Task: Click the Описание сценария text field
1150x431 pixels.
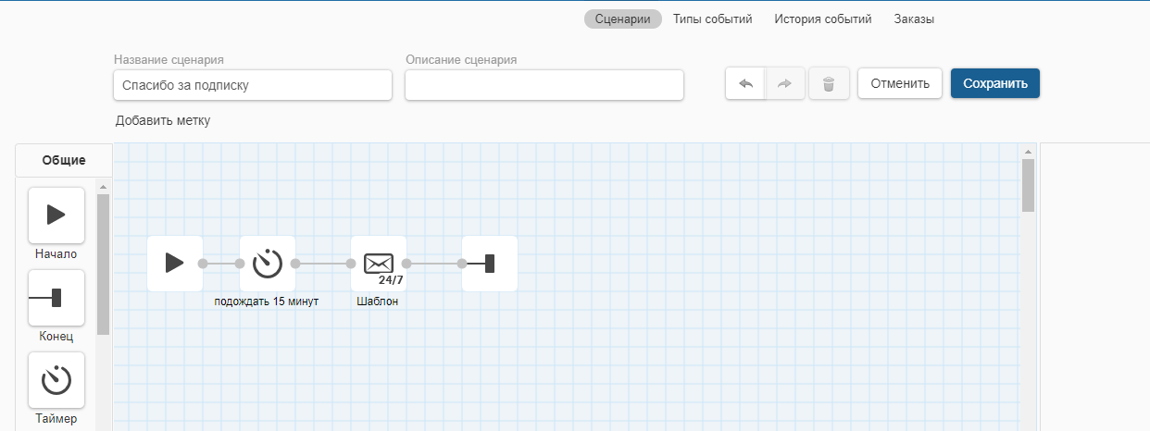Action: [x=544, y=85]
